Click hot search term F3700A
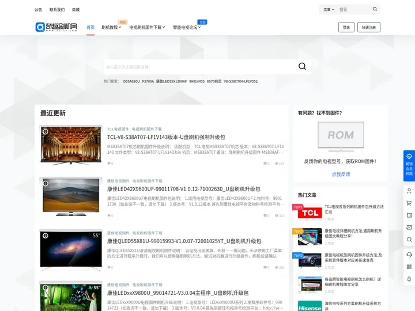Image resolution: width=415 pixels, height=311 pixels. tap(148, 81)
